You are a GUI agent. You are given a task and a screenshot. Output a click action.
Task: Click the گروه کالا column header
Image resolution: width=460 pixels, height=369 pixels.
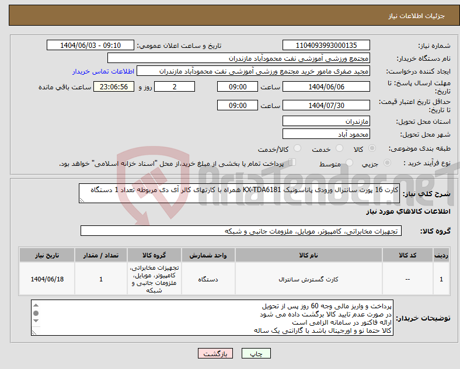(154, 255)
